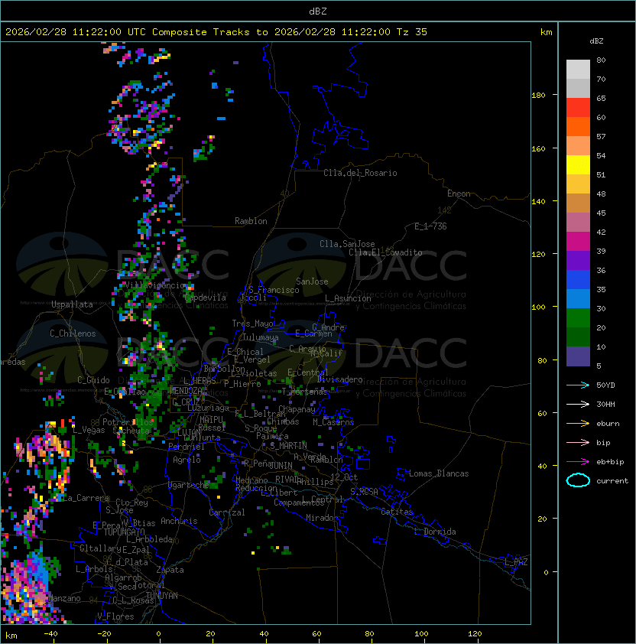Pick the purple swatch in dBZ scale
Screen dimensions: 636x644
pyautogui.click(x=578, y=260)
